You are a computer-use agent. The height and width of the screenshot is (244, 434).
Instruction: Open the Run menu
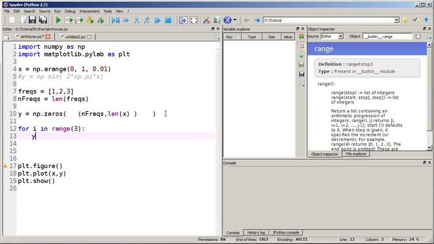pos(57,11)
